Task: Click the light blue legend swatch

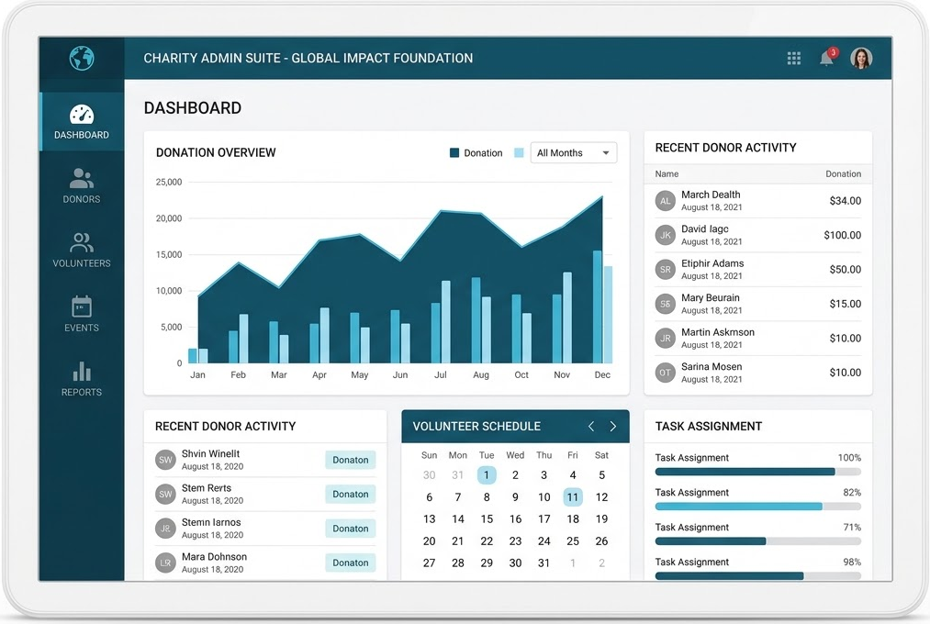Action: click(519, 153)
